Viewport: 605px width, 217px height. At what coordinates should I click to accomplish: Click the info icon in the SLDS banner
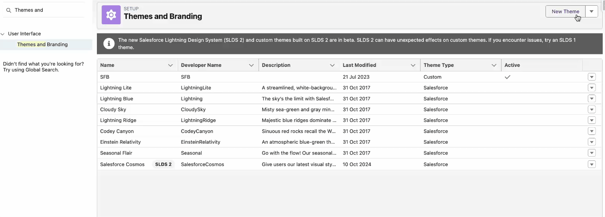coord(109,44)
